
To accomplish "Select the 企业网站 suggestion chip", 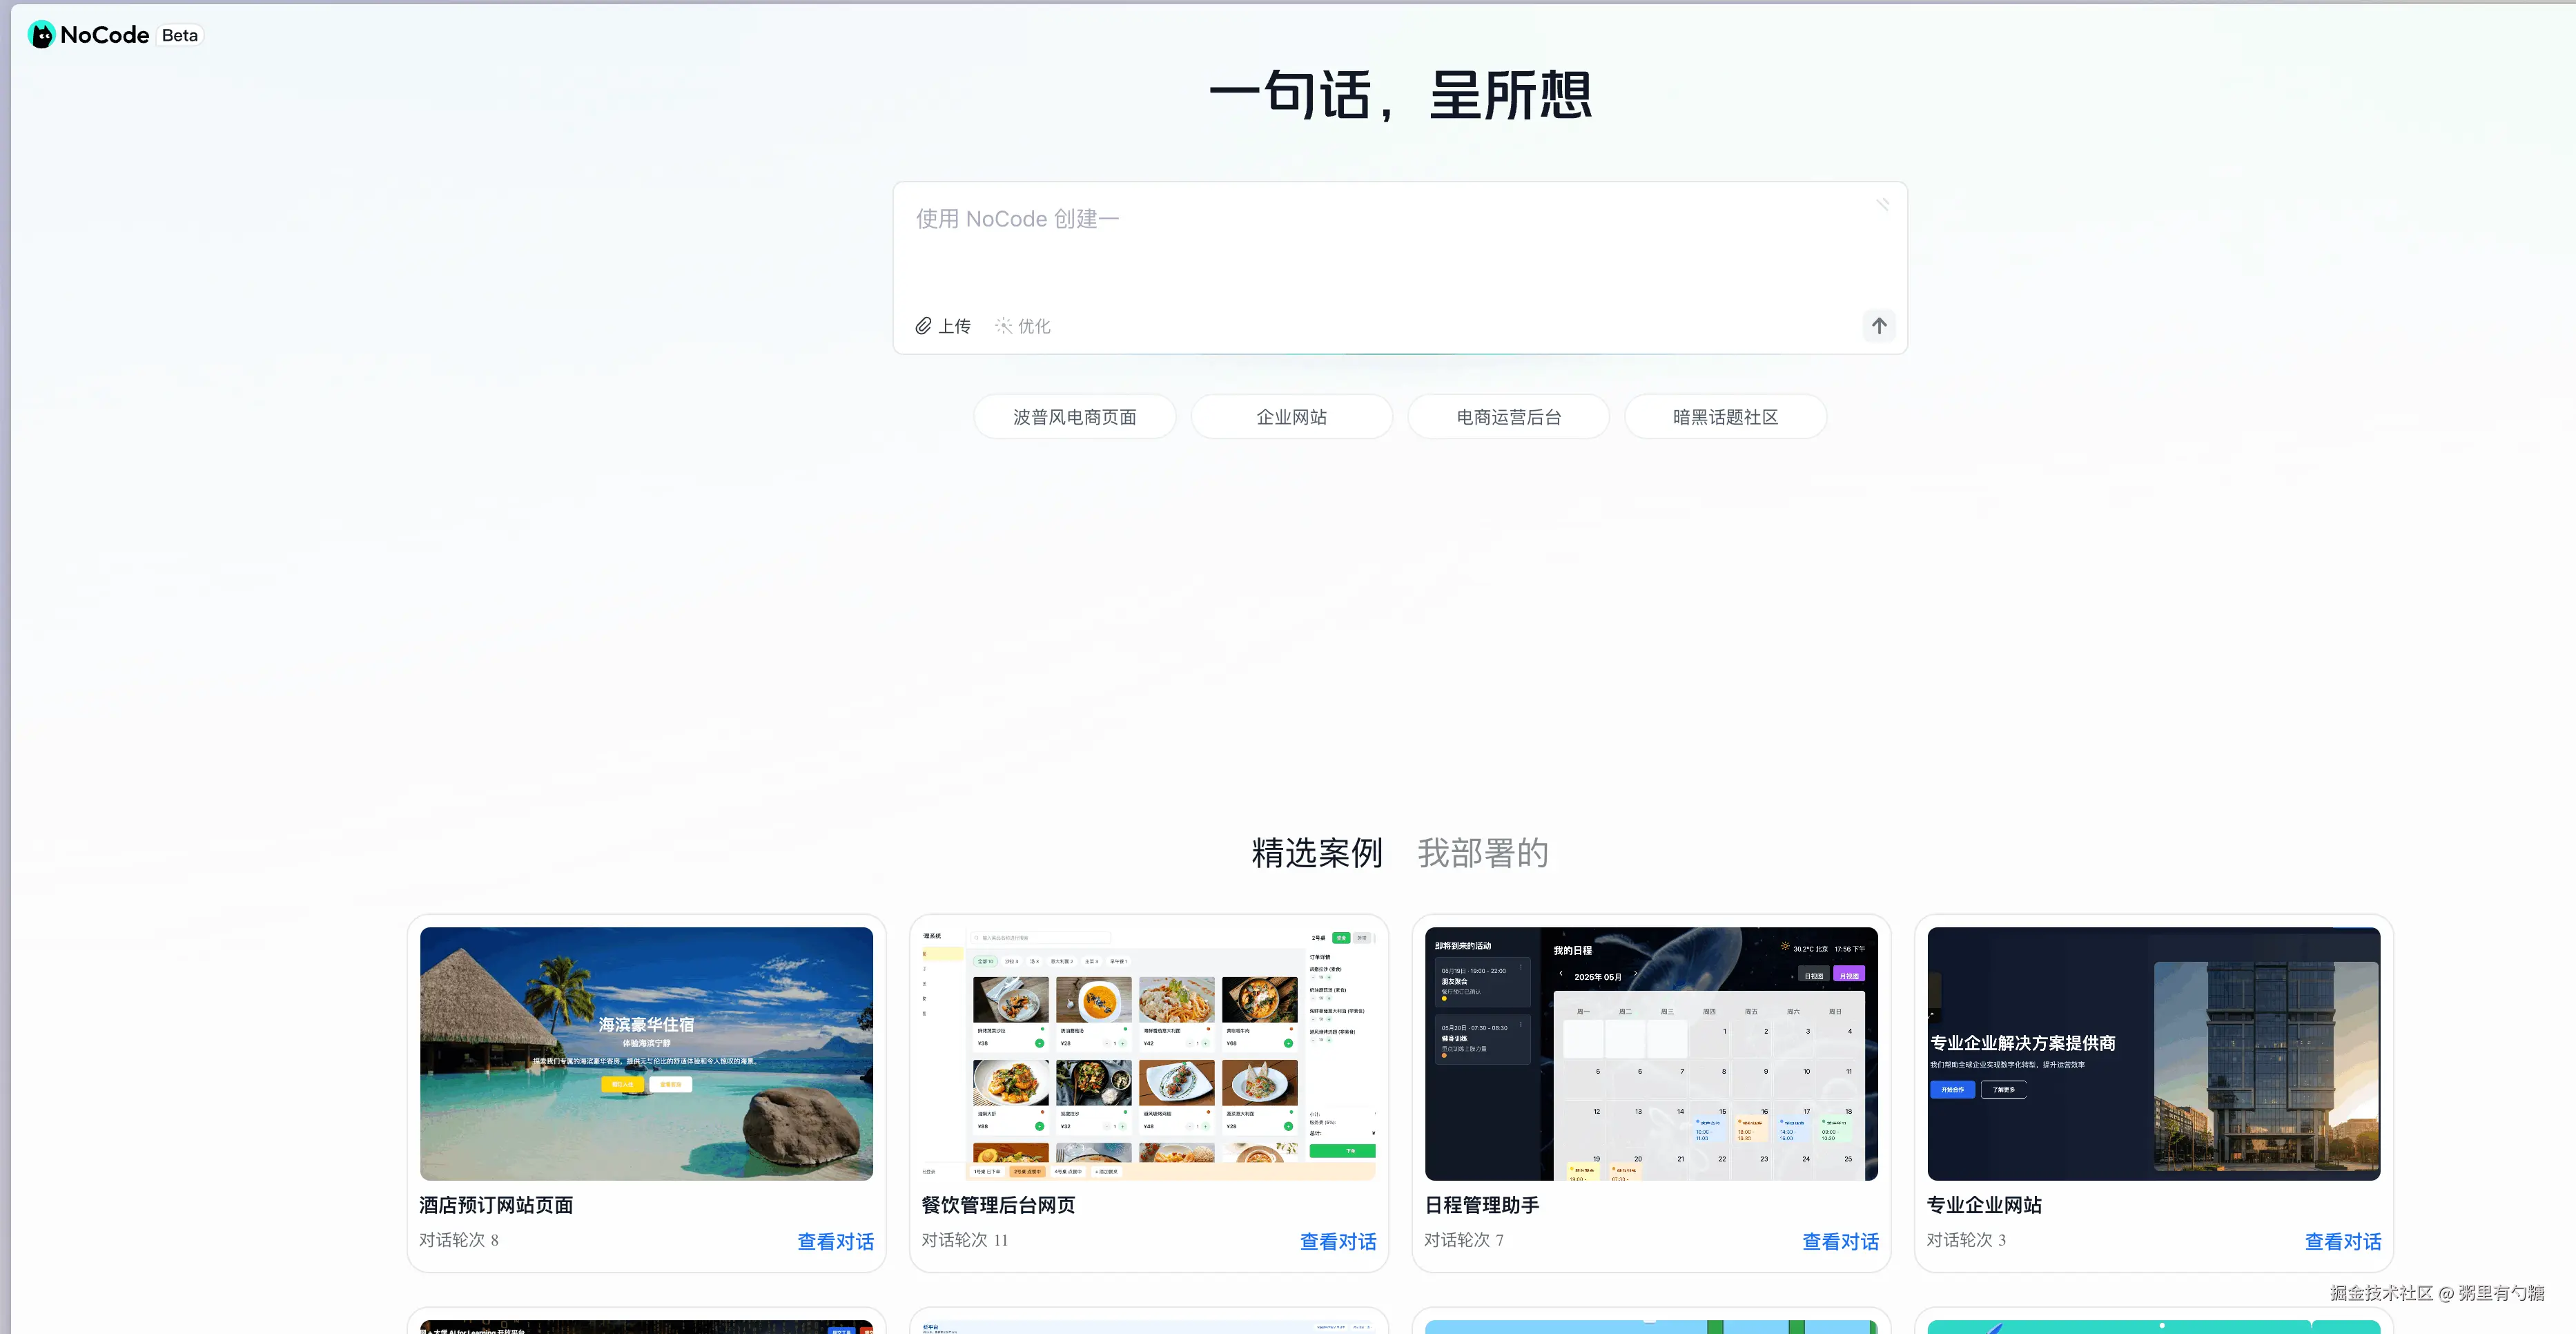I will pos(1291,417).
